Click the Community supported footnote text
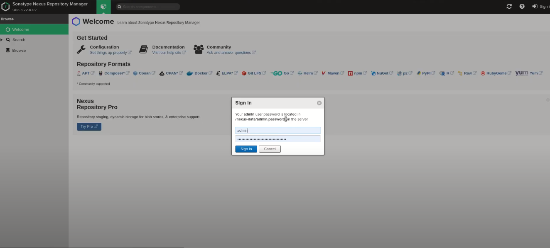 pos(93,84)
